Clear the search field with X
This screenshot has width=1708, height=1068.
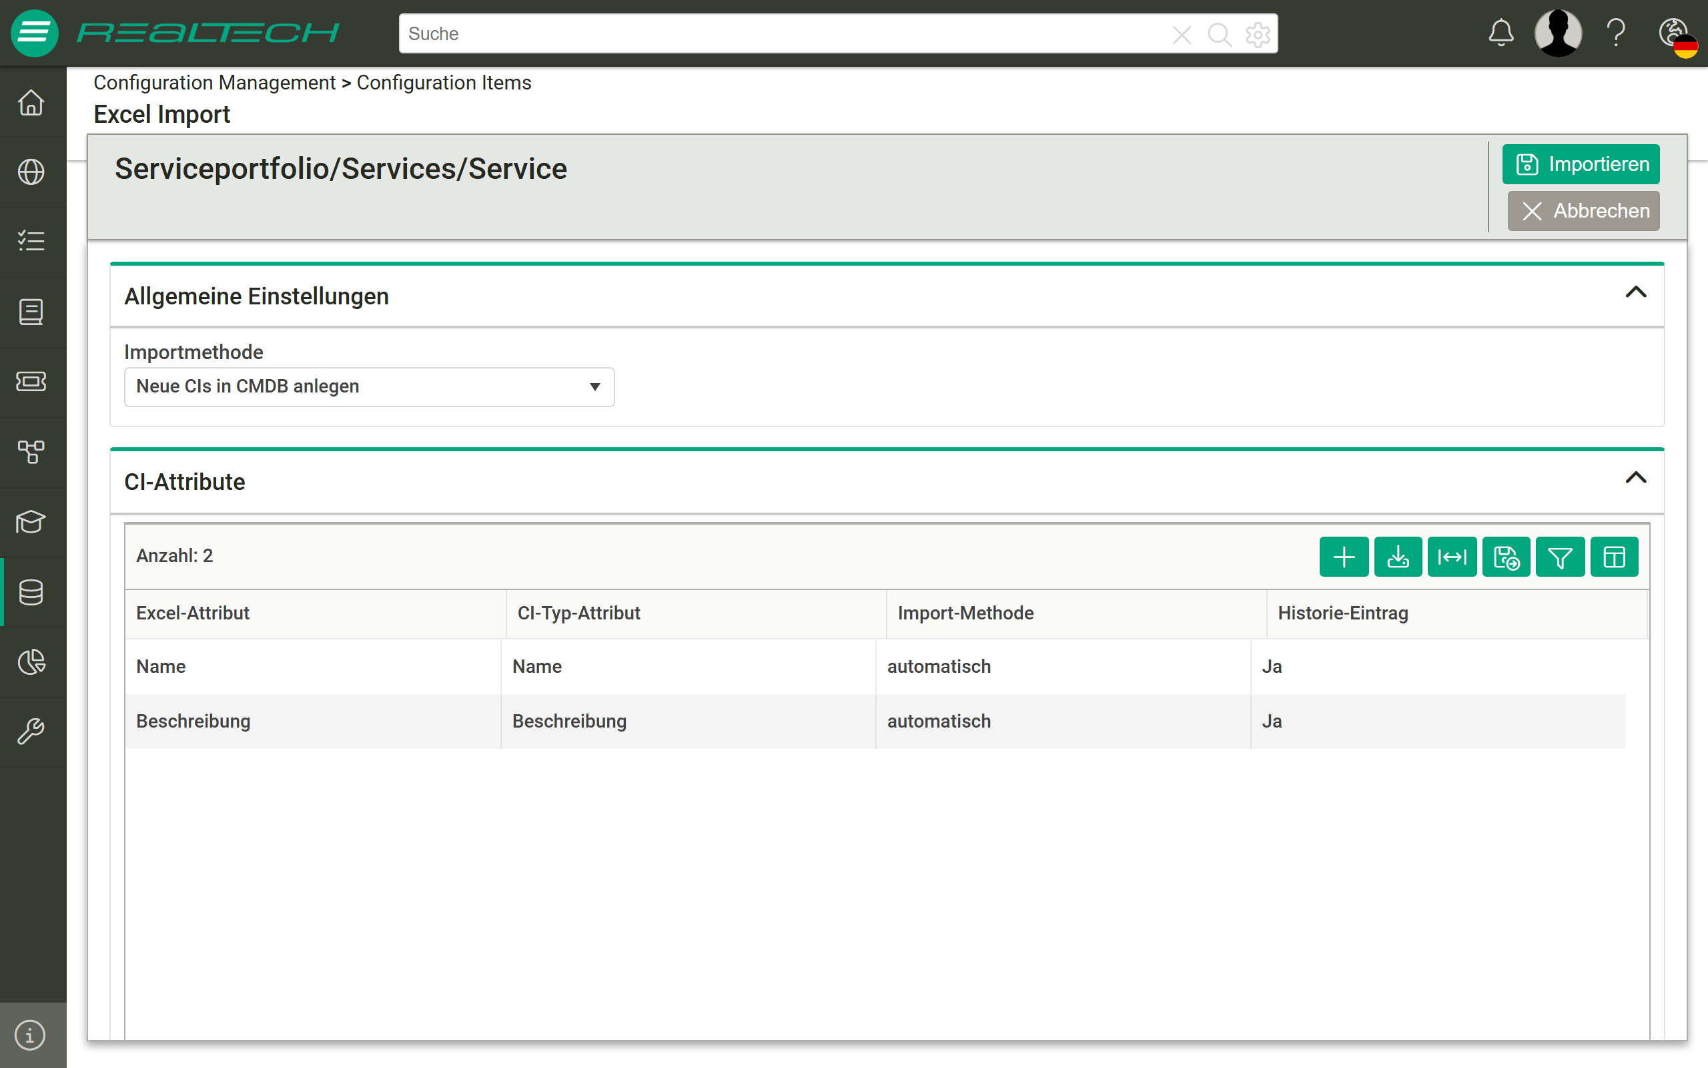(x=1182, y=34)
